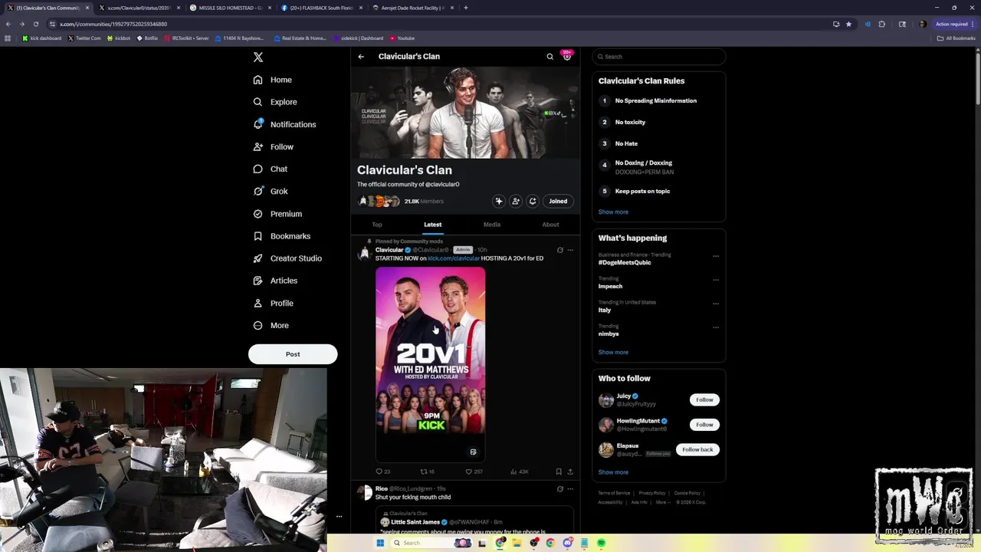Viewport: 981px width, 552px height.
Task: Open options for #DogeMeetsQubic trend
Action: [716, 256]
